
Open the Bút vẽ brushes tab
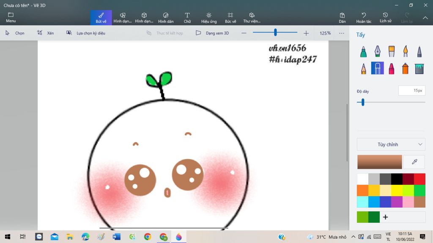(101, 18)
